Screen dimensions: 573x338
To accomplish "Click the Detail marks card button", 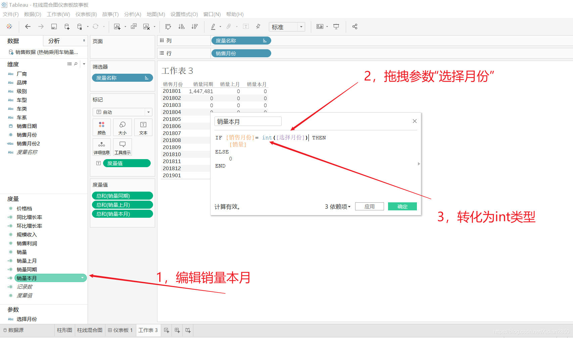I will [102, 147].
